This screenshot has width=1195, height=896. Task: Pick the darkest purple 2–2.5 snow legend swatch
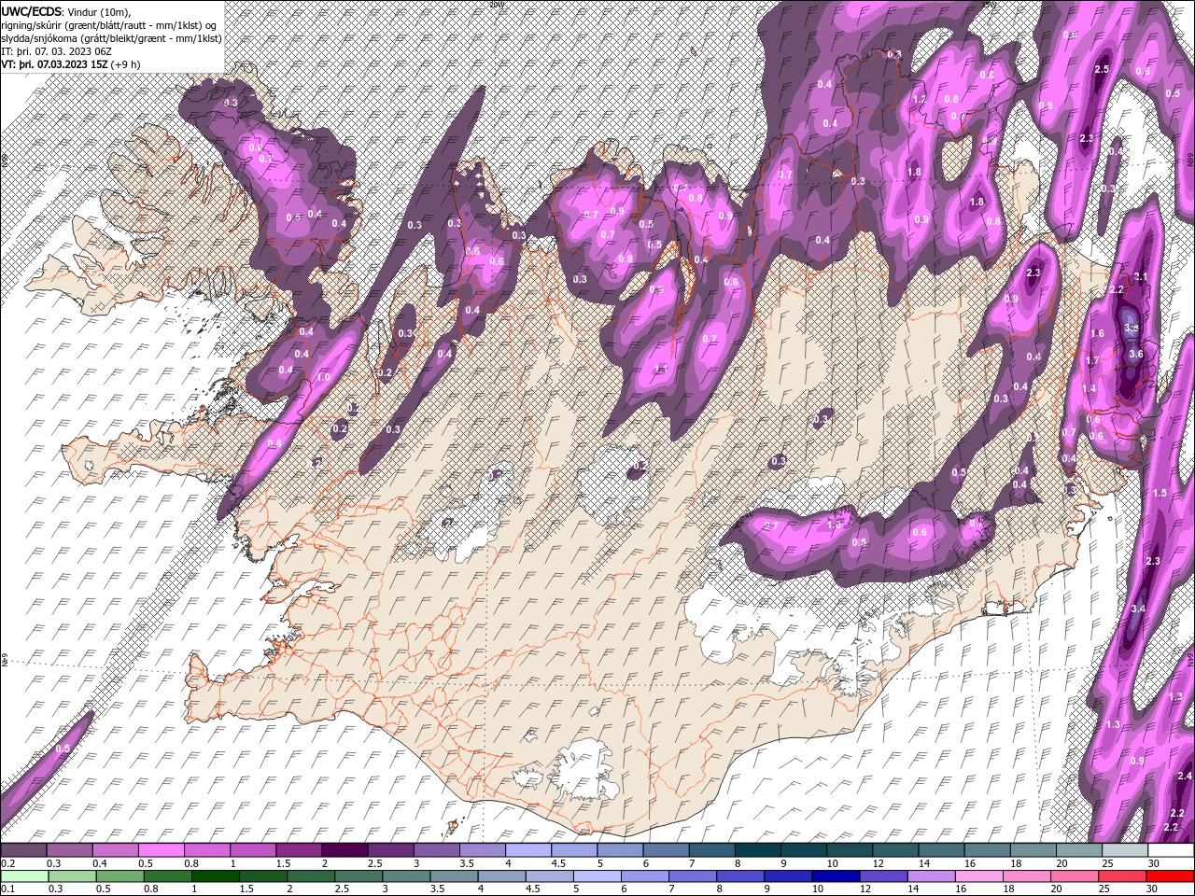click(x=344, y=850)
